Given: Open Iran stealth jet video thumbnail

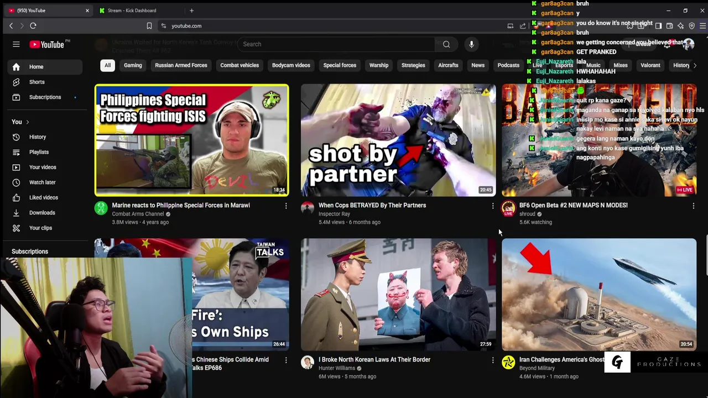Looking at the screenshot, I should click(x=599, y=295).
